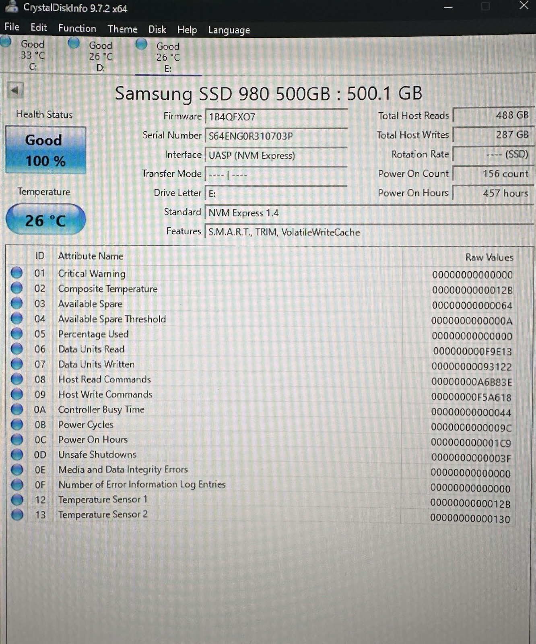
Task: Click the E: drive health indicator icon
Action: click(x=141, y=44)
